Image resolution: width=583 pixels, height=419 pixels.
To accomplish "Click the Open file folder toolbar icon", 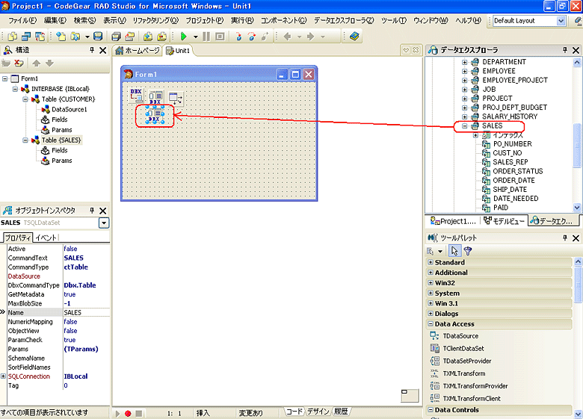I will click(75, 36).
